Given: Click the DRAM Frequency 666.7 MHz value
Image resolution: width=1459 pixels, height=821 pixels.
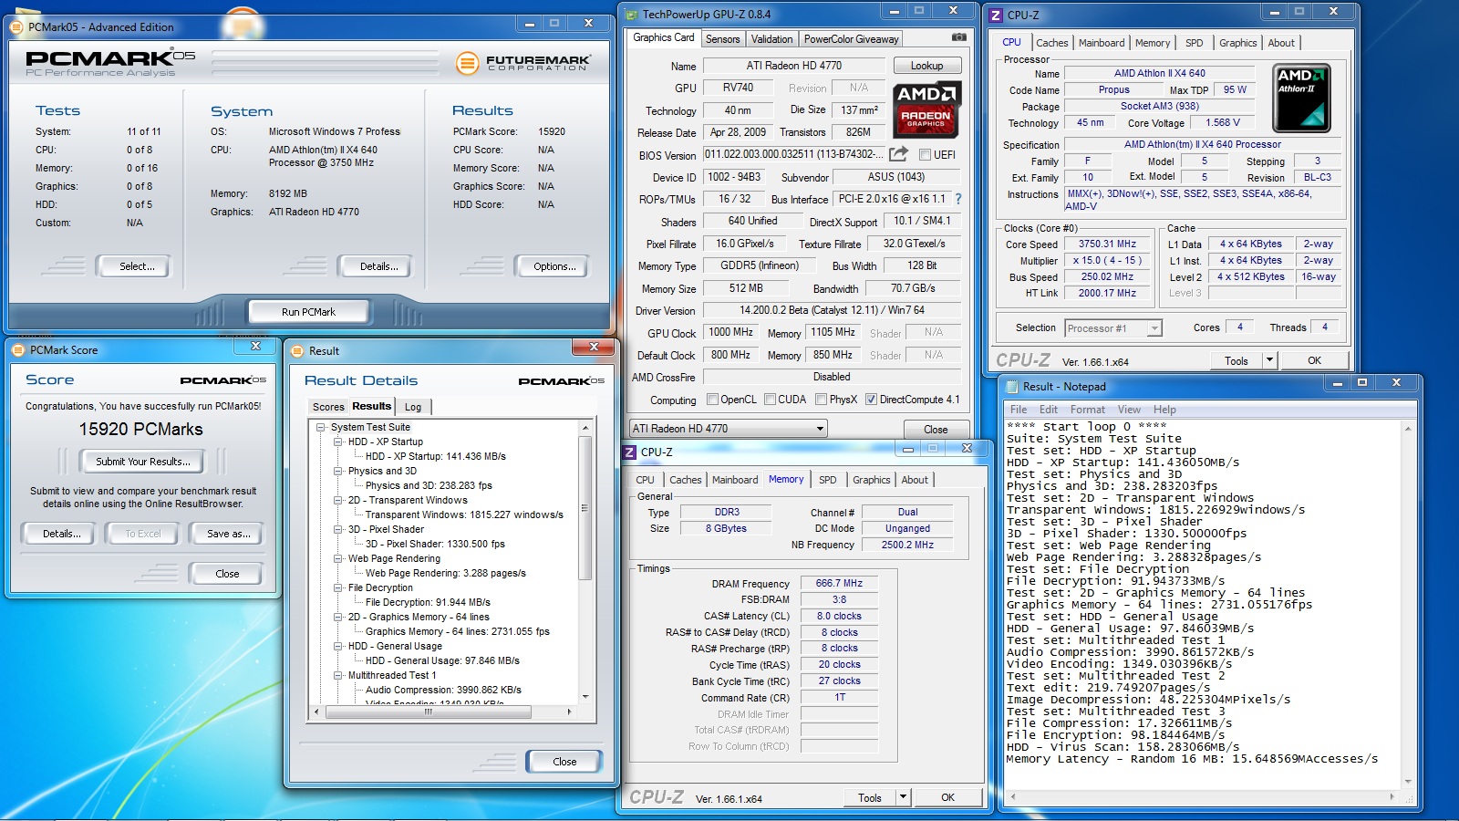Looking at the screenshot, I should (x=839, y=584).
